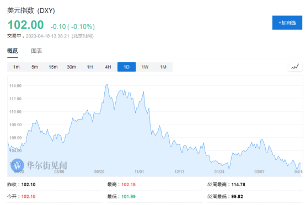Viewport: 305px width, 205px height.
Task: Switch chart to 1H interval
Action: tap(90, 67)
